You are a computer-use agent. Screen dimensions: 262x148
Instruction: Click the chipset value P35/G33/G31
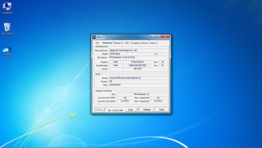point(138,62)
